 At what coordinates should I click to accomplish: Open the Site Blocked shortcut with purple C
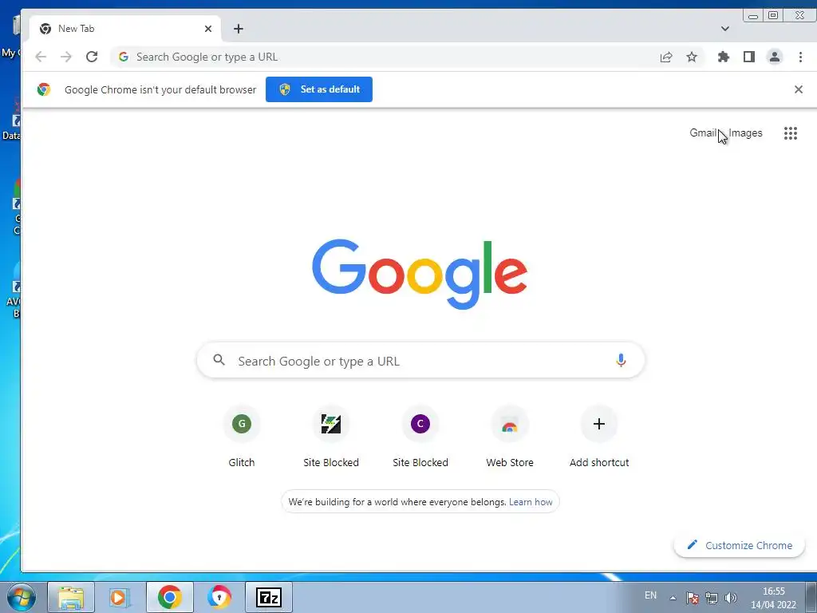[x=420, y=437]
